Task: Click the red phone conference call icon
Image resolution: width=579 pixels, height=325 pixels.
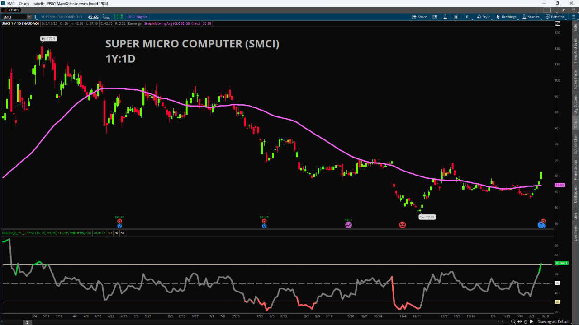Action: (403, 224)
